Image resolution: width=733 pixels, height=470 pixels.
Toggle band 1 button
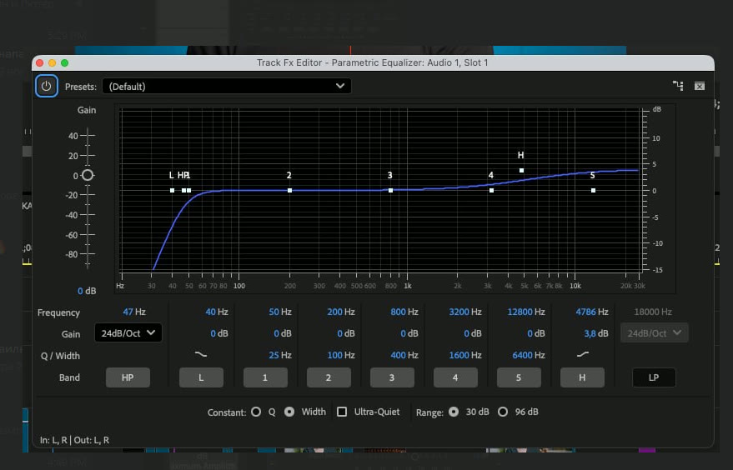(x=265, y=377)
